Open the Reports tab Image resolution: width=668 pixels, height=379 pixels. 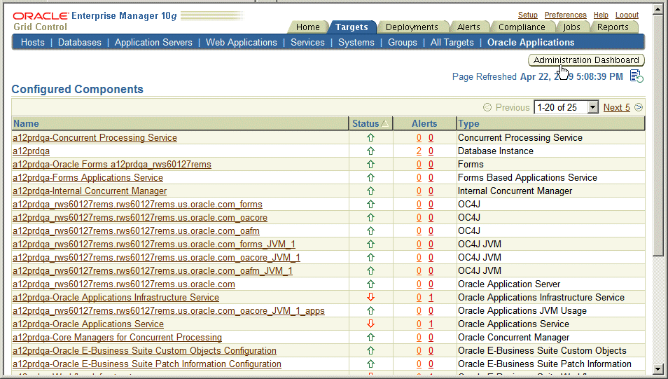pos(613,27)
